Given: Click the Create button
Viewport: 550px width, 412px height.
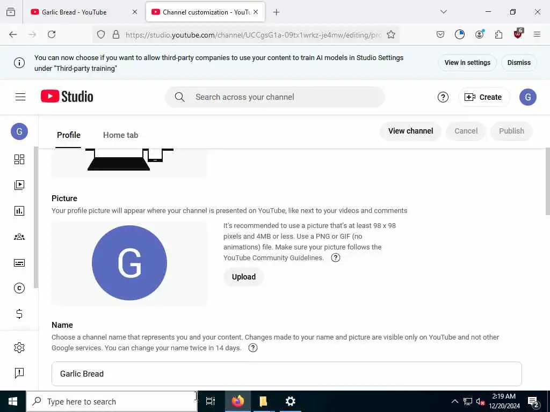Looking at the screenshot, I should coord(484,97).
